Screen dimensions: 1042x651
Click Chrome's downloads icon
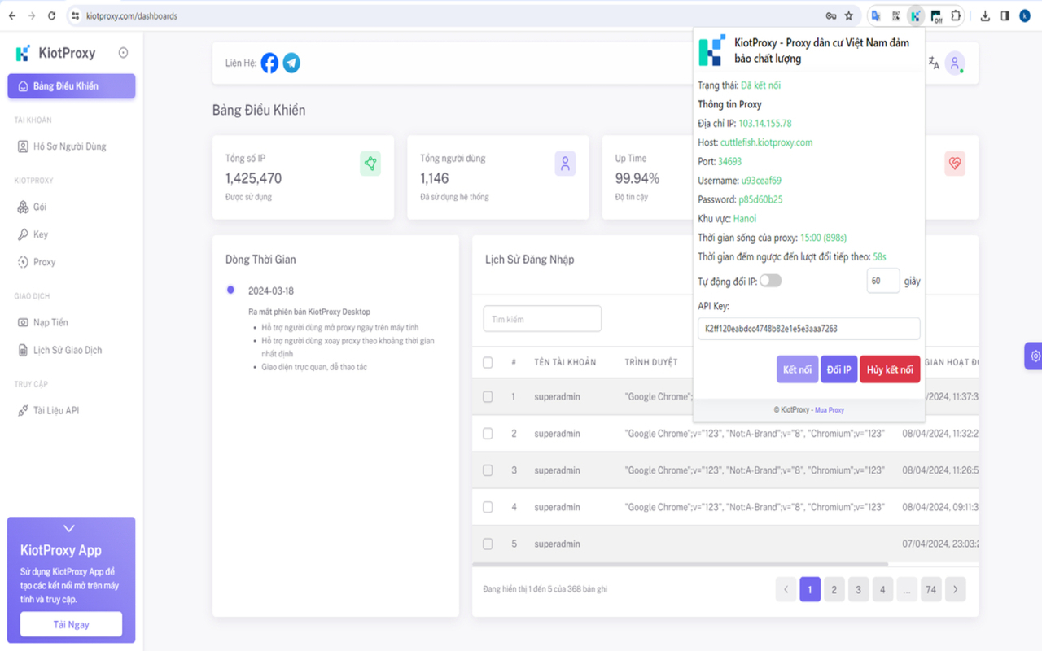point(985,15)
